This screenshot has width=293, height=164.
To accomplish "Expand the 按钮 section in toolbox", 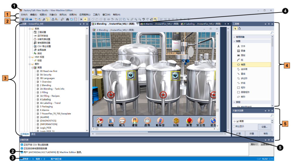I will pos(234,102).
